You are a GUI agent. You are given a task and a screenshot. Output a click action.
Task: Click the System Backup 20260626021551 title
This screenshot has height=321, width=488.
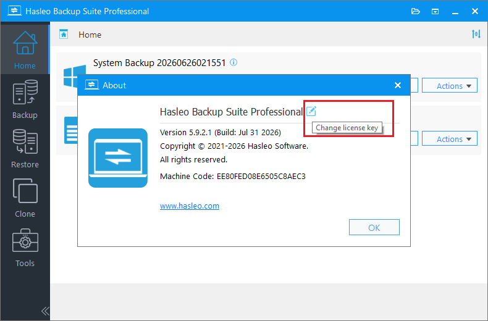coord(159,63)
